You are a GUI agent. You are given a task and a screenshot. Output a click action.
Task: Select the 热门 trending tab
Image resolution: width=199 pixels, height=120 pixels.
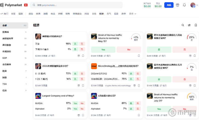4,14
